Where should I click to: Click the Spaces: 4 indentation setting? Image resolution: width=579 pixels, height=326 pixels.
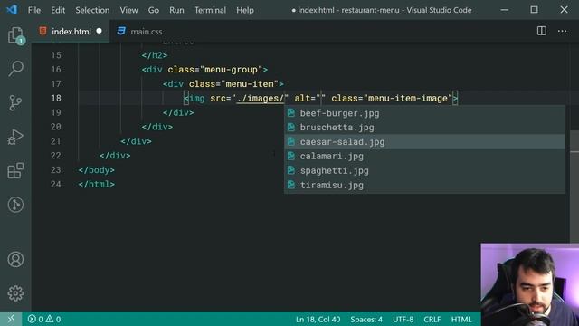click(366, 319)
